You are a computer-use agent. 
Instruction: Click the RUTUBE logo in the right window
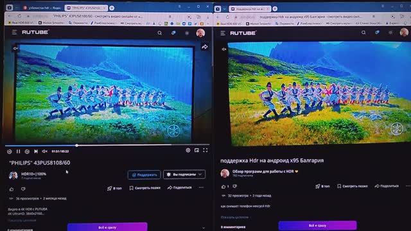coord(243,33)
